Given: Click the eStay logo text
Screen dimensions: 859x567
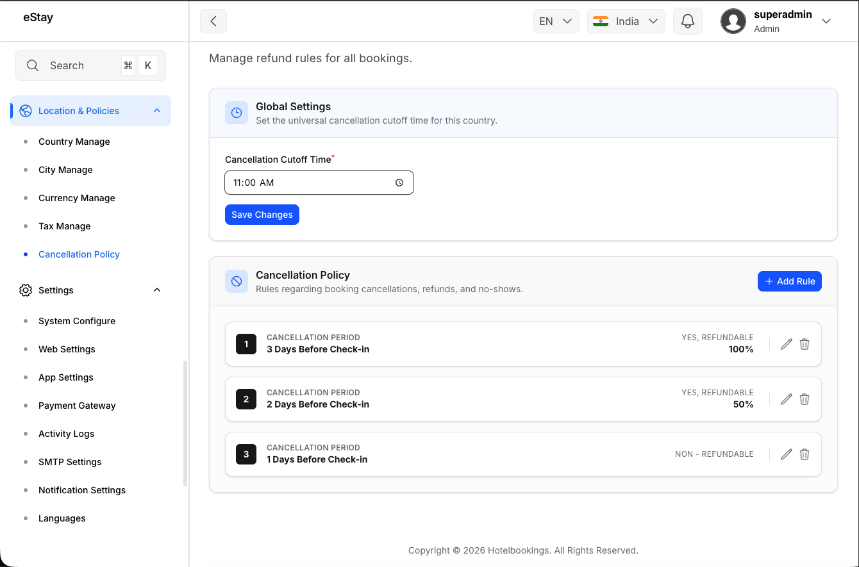Looking at the screenshot, I should 38,18.
